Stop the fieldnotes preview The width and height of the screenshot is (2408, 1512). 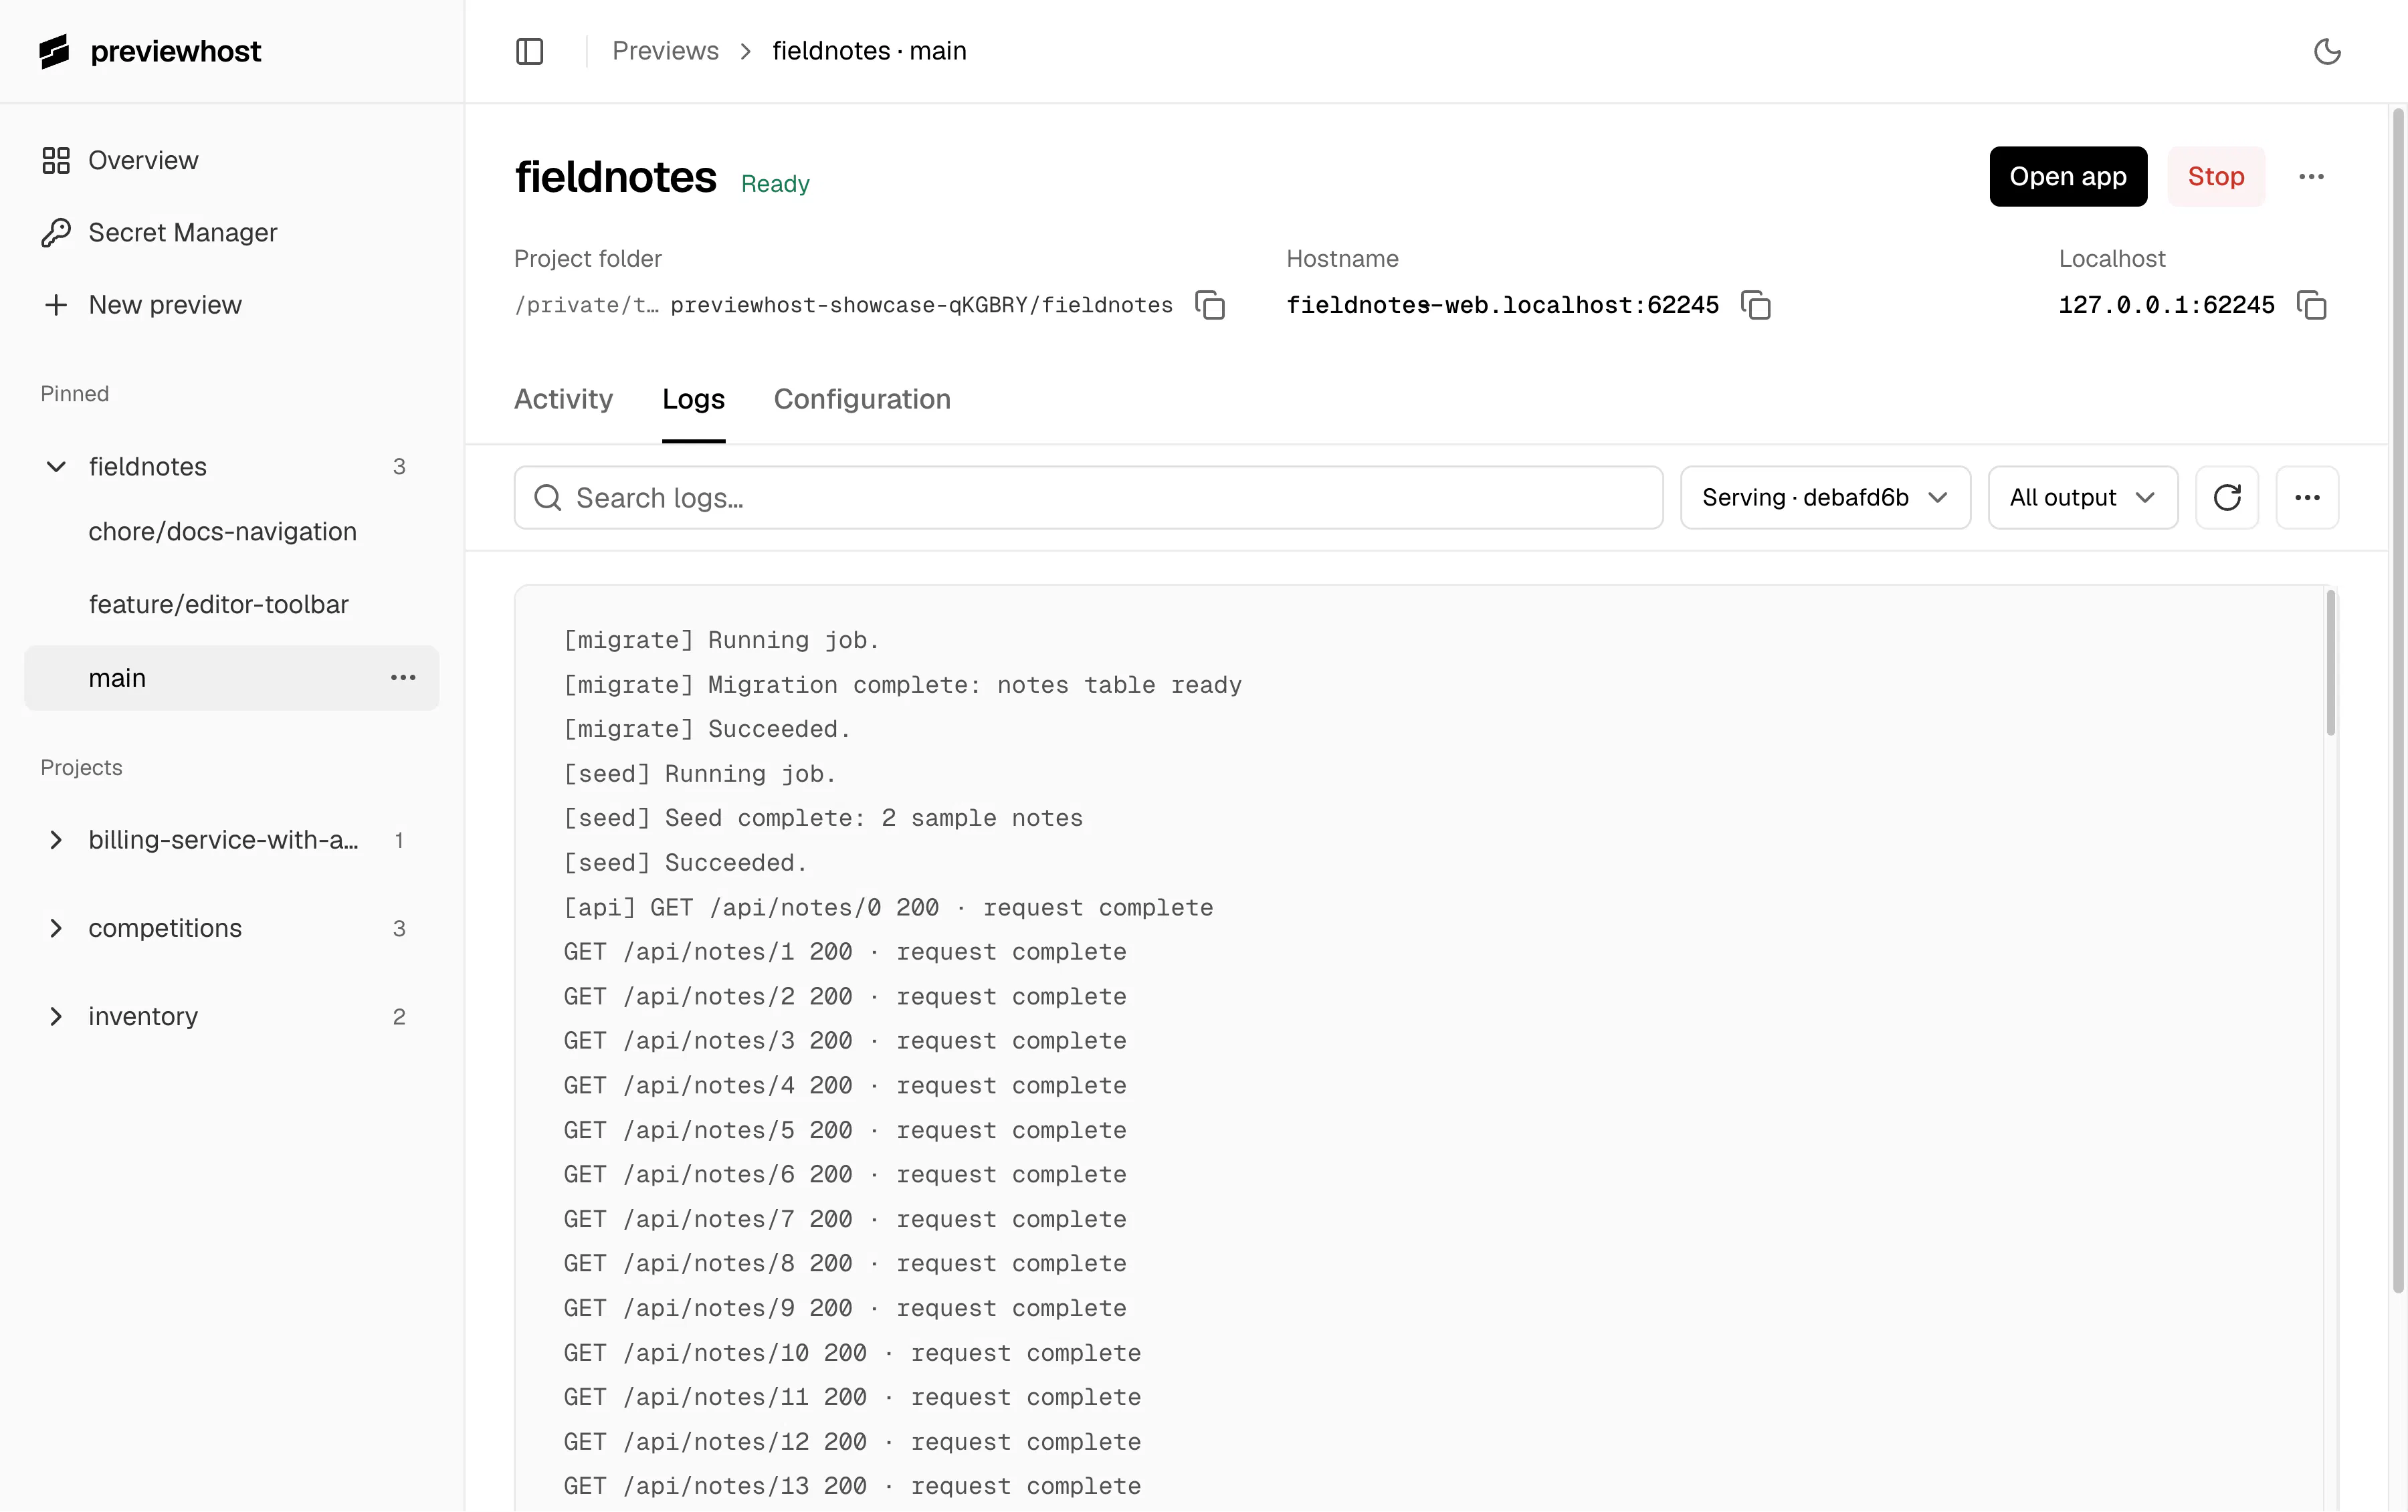pyautogui.click(x=2216, y=177)
